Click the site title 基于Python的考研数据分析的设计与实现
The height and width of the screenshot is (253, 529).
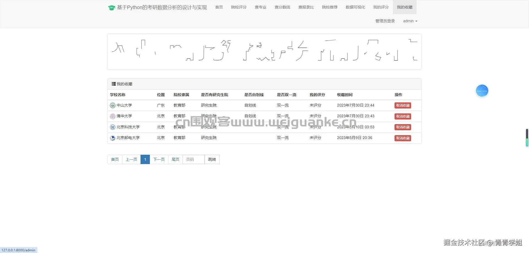click(x=162, y=7)
